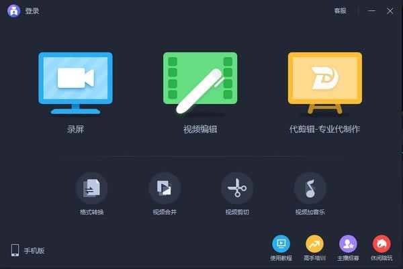The height and width of the screenshot is (269, 403).
Task: Click the 登录 login link
Action: point(32,11)
